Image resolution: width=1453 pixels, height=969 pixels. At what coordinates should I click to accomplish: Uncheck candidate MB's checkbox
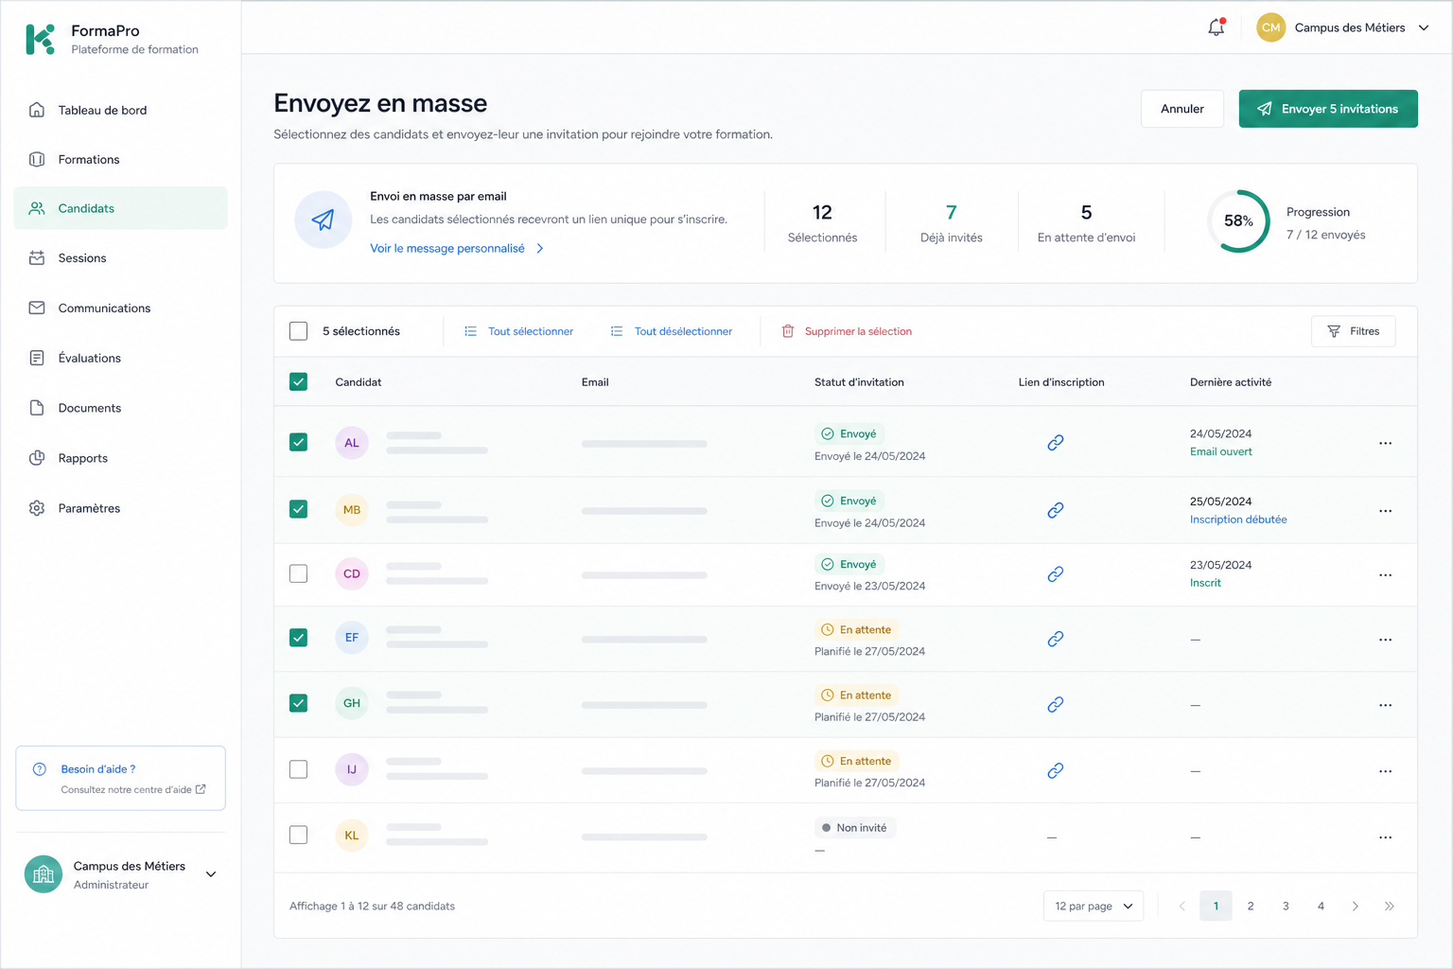click(x=299, y=509)
